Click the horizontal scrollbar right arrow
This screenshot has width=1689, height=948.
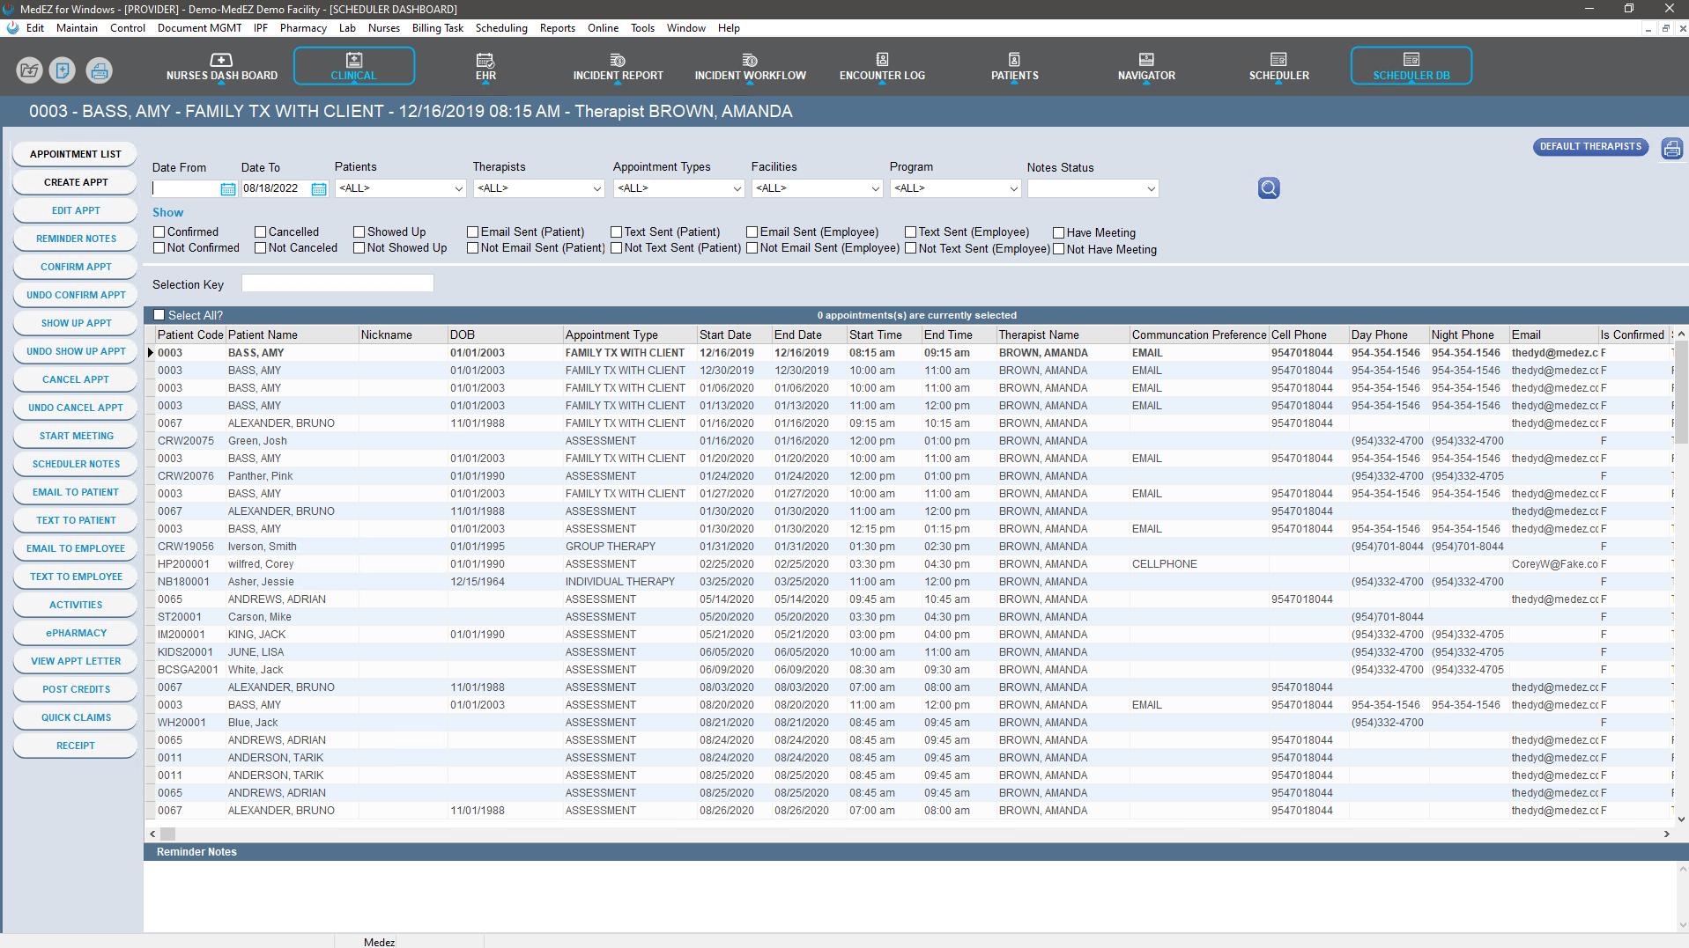[1666, 834]
